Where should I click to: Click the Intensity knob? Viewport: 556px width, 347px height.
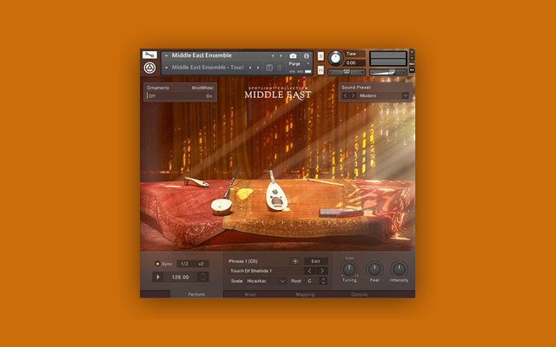[x=399, y=270]
